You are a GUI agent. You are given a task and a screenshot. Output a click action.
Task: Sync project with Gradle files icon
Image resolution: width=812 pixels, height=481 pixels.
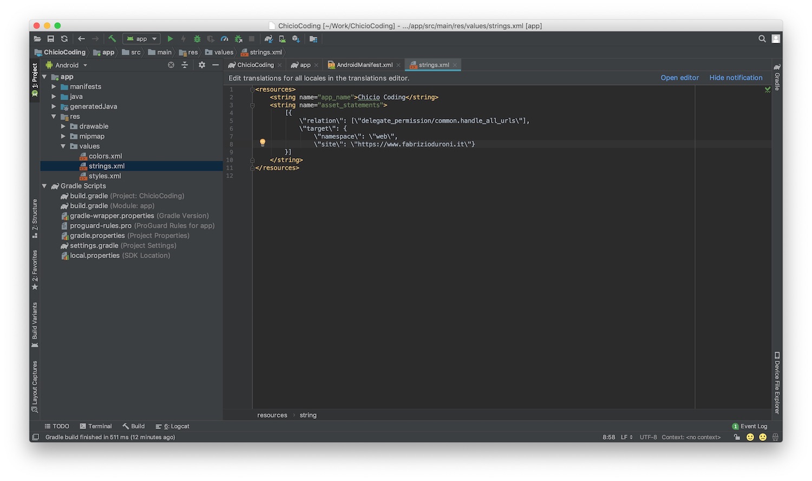[x=269, y=39]
